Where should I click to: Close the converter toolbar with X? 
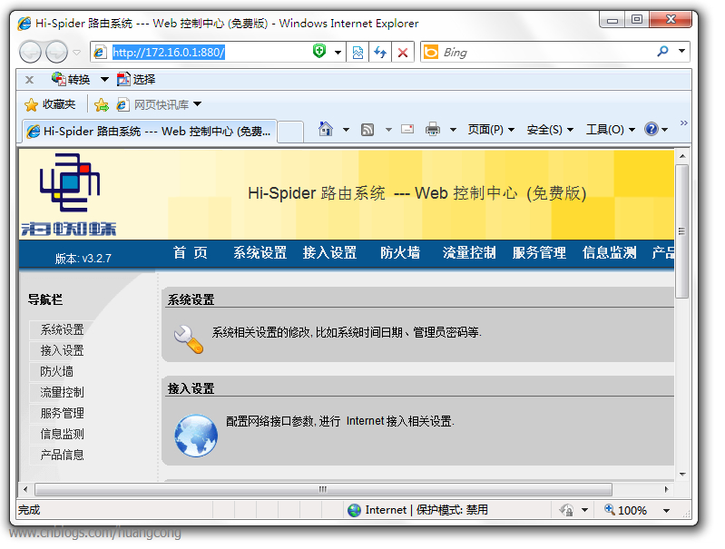click(30, 80)
